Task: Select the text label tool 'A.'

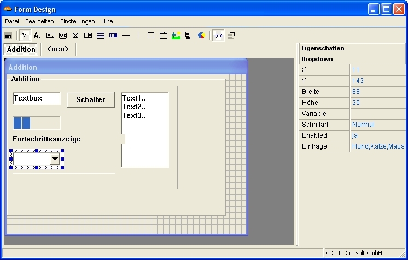Action: 37,36
